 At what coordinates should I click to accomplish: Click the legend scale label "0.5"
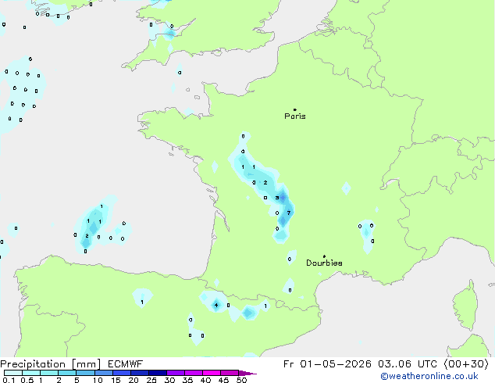[27, 380]
